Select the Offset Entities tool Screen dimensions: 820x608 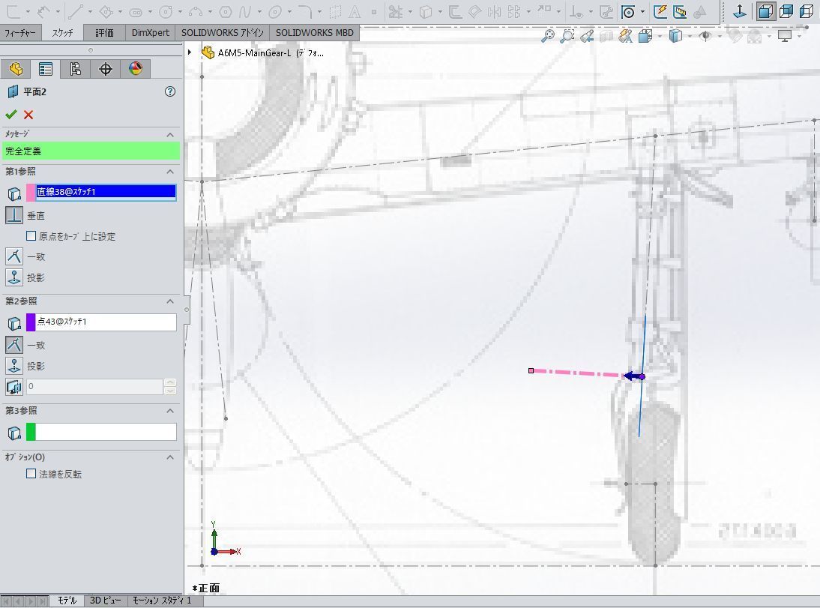click(x=456, y=11)
